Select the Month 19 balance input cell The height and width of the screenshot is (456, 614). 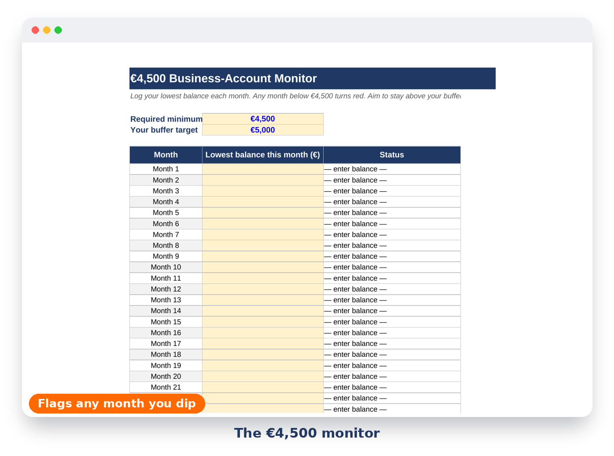pyautogui.click(x=263, y=365)
